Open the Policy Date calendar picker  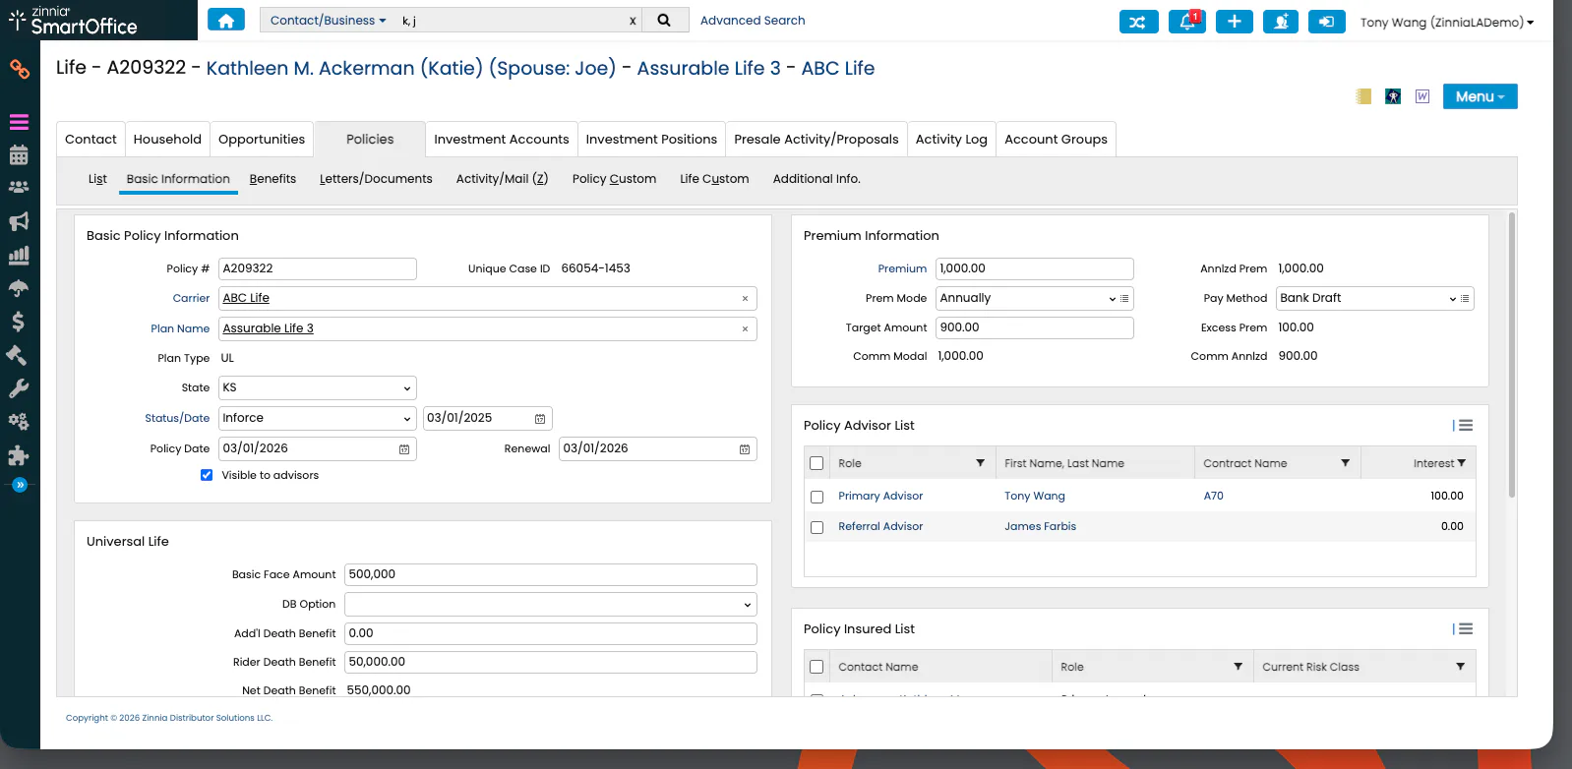[x=404, y=449]
